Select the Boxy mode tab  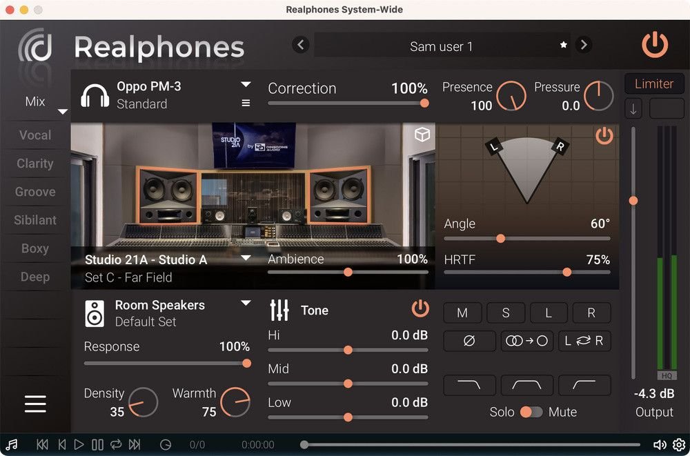click(35, 248)
